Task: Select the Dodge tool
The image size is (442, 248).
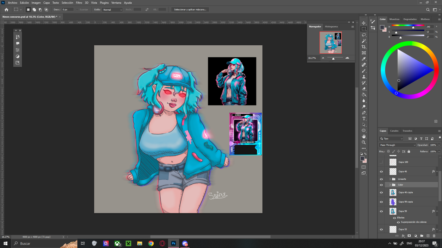Action: (364, 107)
